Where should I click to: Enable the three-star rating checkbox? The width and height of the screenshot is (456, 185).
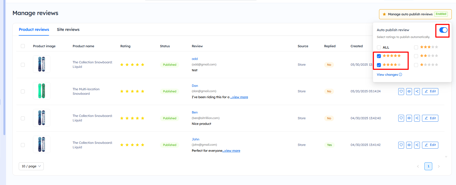(416, 48)
